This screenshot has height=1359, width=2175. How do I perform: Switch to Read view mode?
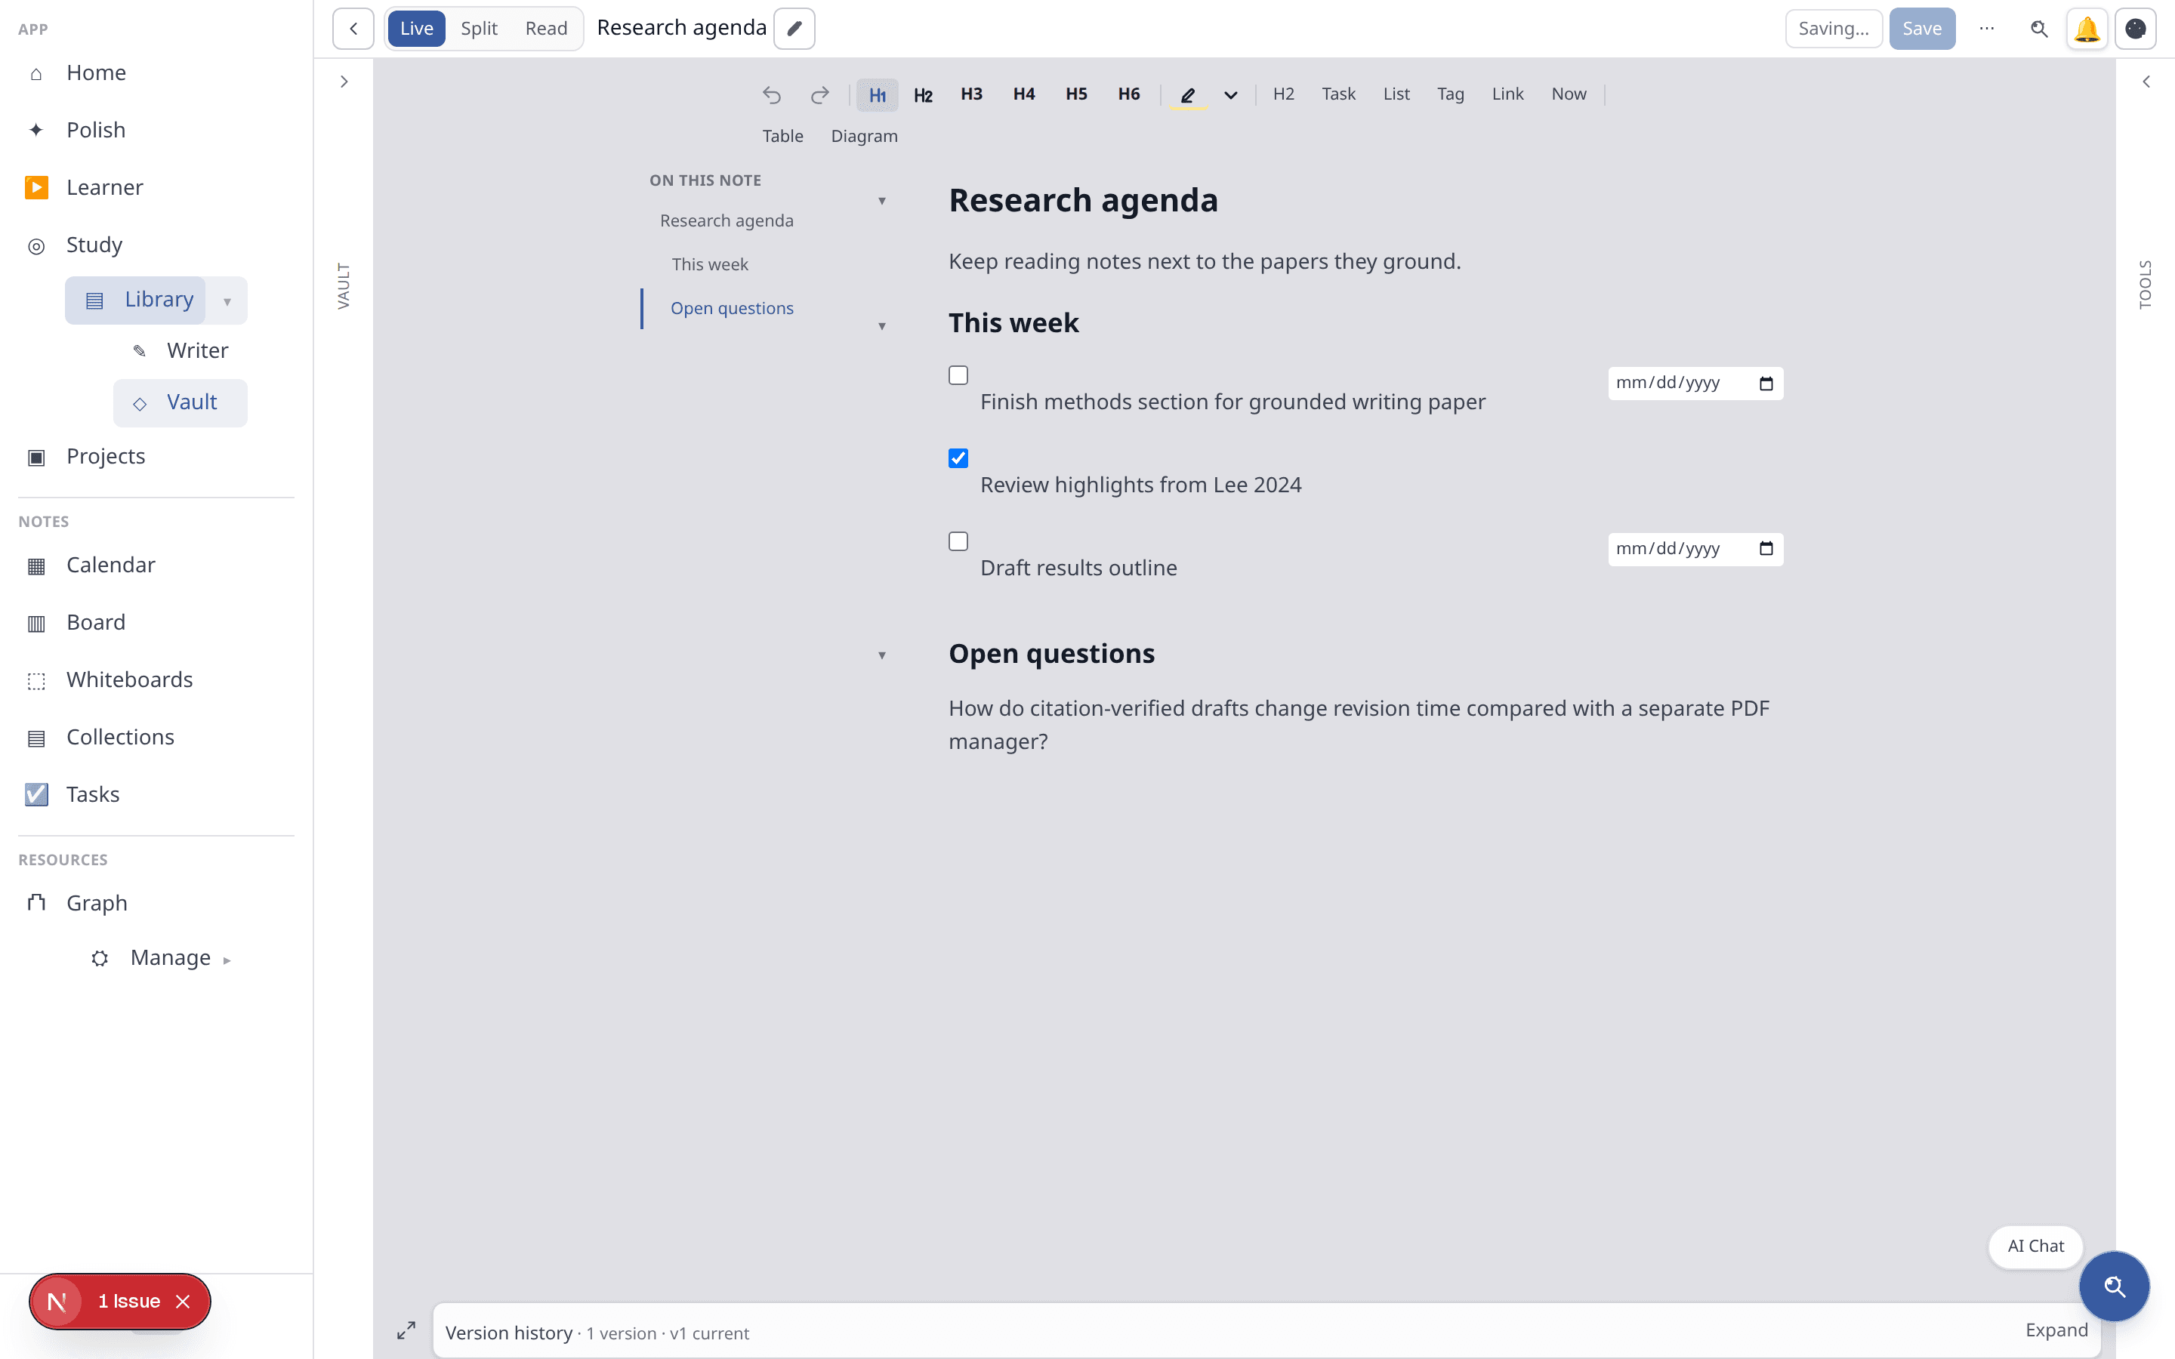pos(547,29)
